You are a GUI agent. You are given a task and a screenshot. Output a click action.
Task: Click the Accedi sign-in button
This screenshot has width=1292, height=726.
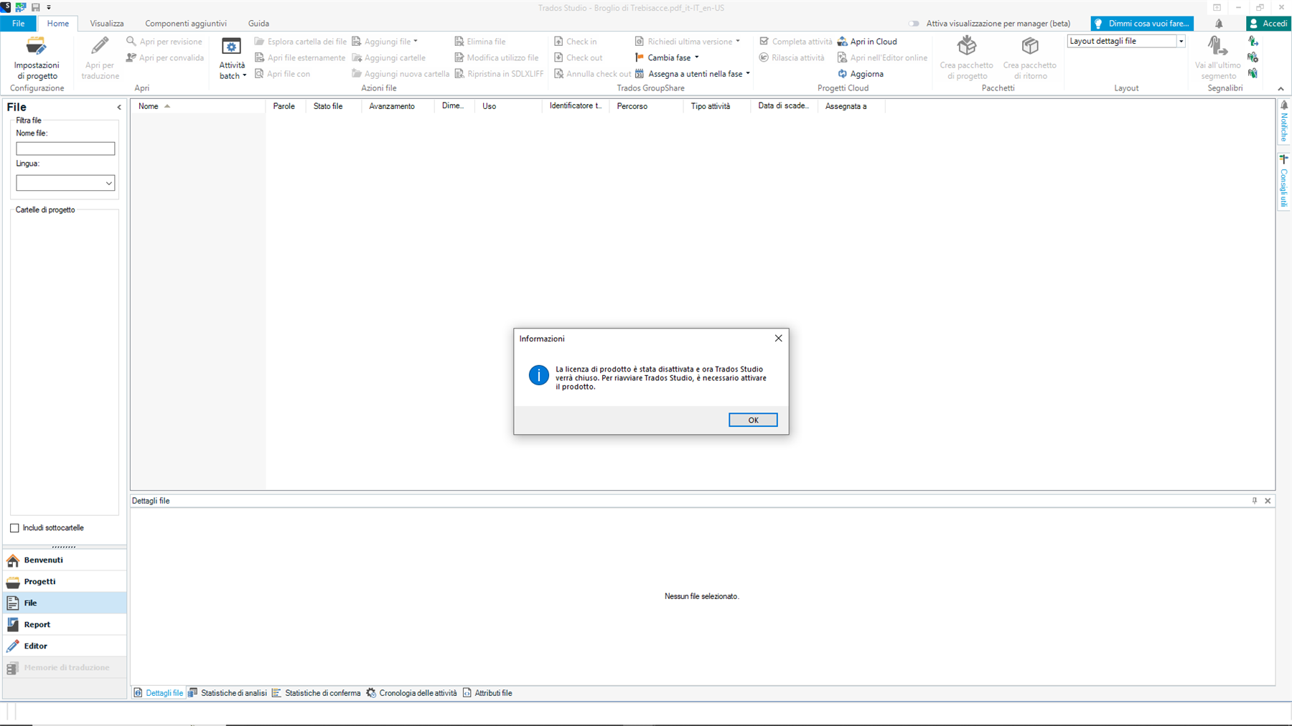[x=1268, y=24]
